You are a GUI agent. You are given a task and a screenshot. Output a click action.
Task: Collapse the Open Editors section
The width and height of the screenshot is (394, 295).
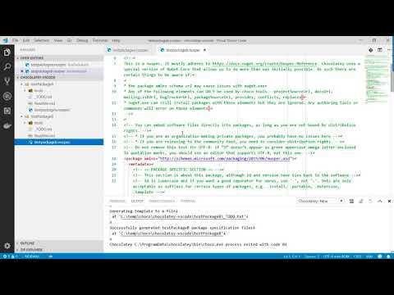coord(59,58)
